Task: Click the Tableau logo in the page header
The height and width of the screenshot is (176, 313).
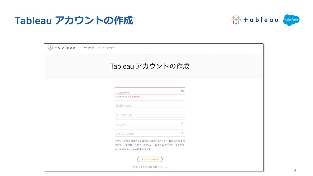Action: tap(61, 47)
